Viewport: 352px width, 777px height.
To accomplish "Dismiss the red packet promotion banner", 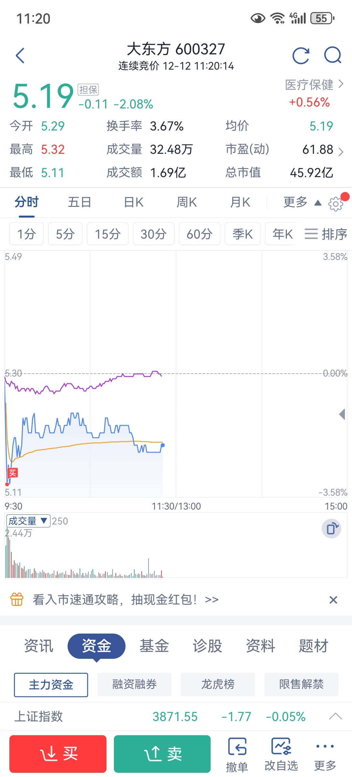I will click(x=333, y=600).
